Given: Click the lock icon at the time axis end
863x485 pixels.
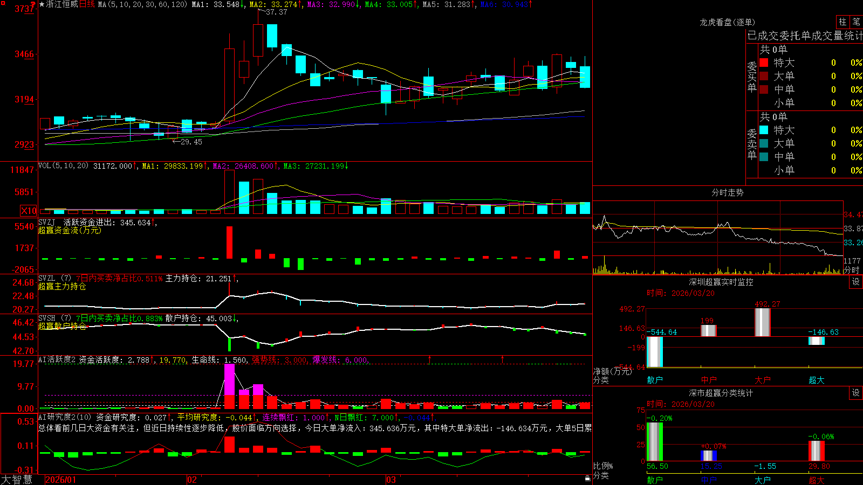Looking at the screenshot, I should pyautogui.click(x=587, y=478).
